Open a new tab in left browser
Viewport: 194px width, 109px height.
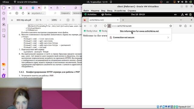tap(64, 8)
